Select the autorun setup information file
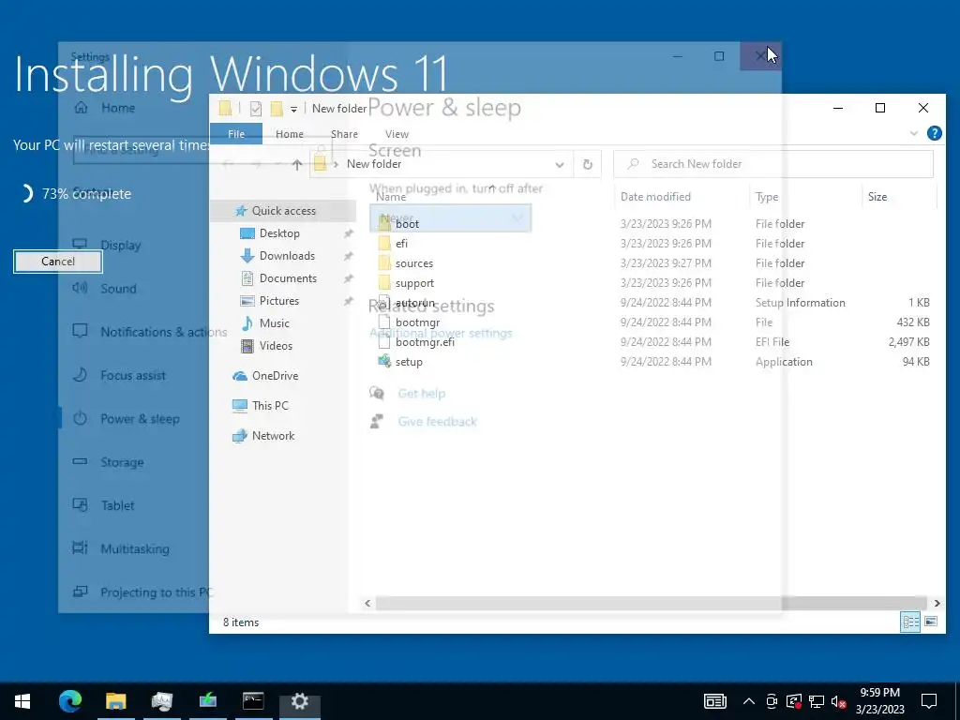 (414, 303)
